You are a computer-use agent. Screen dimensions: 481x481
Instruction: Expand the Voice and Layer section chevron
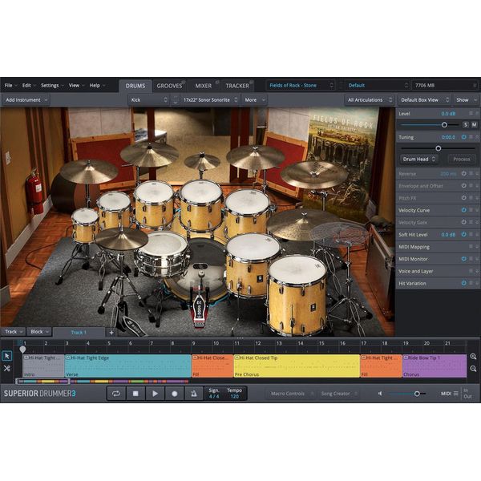477,271
